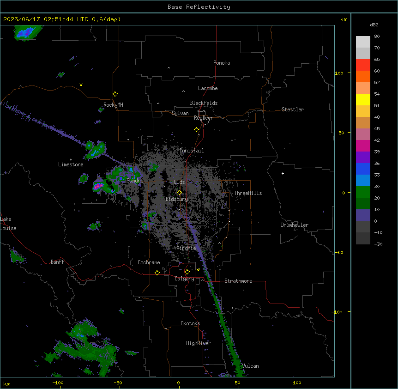Click the yellow v marker northwest of RockyMH
398x389 pixels.
(81, 85)
